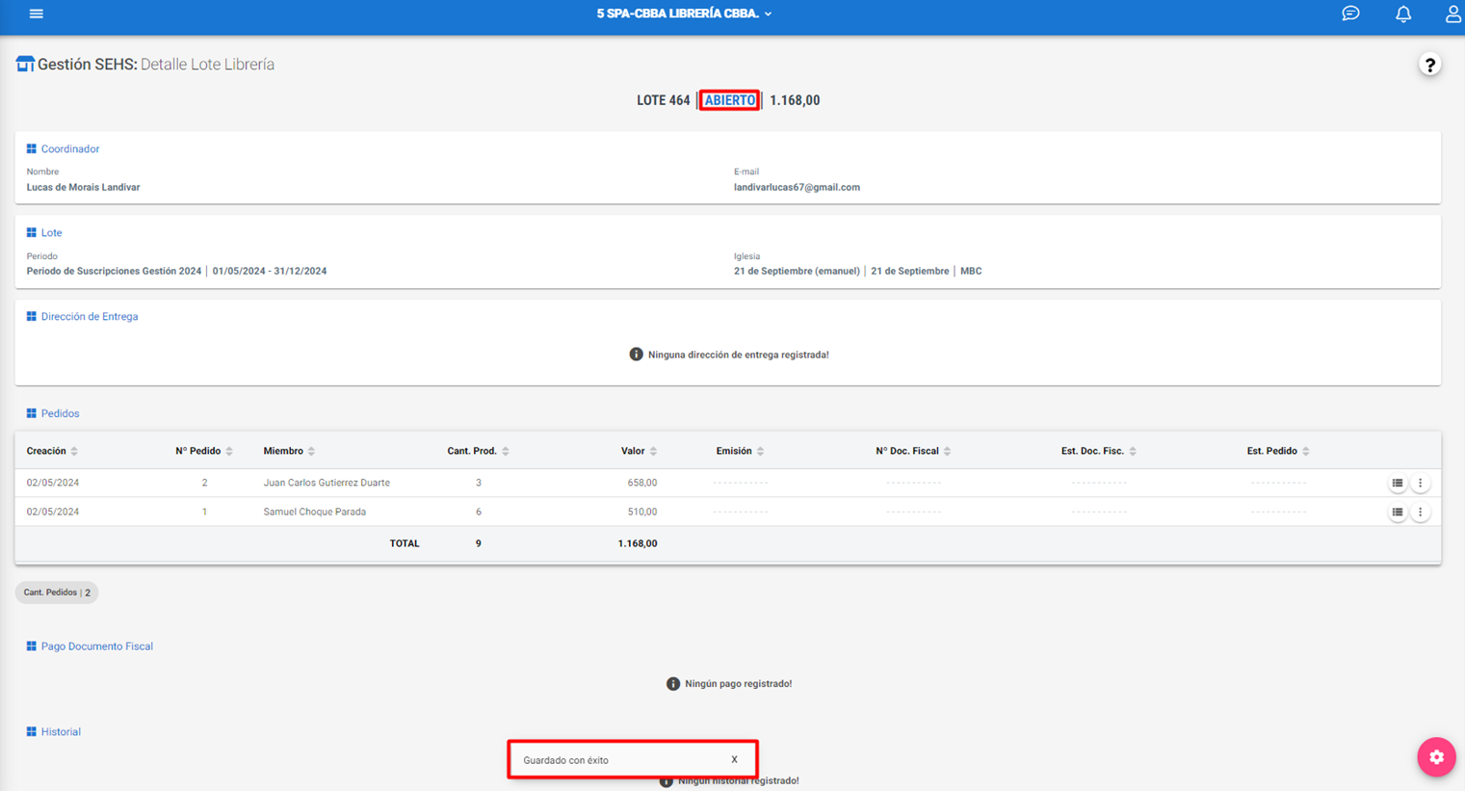Click the Cant. Pedidos chip

pyautogui.click(x=57, y=593)
